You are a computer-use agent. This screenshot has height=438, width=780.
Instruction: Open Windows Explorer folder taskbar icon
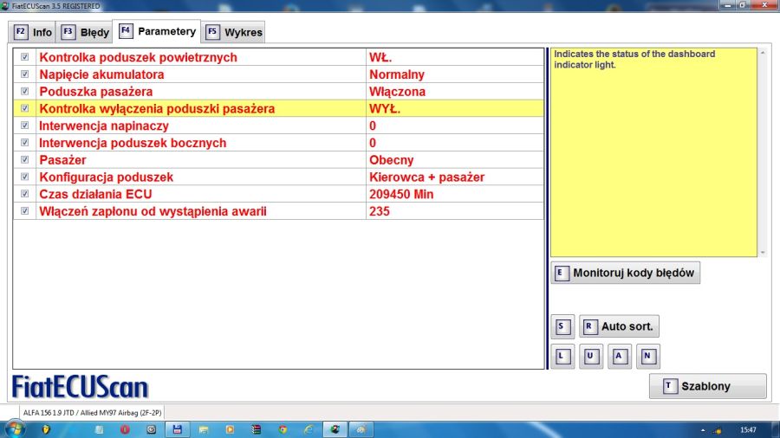pyautogui.click(x=204, y=429)
